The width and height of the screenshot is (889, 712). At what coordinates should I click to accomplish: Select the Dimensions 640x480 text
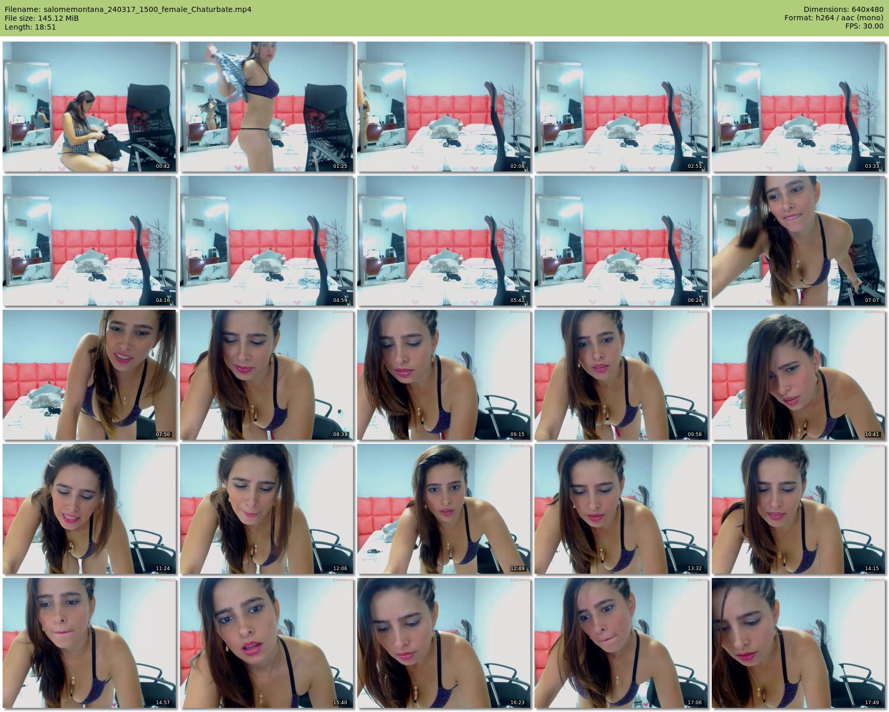pos(843,9)
